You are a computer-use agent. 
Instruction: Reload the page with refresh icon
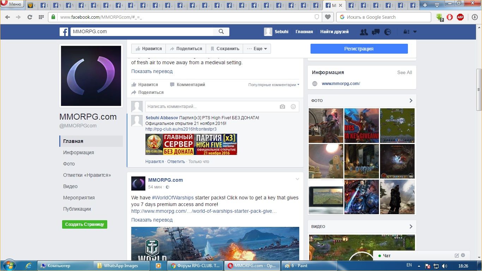point(30,17)
